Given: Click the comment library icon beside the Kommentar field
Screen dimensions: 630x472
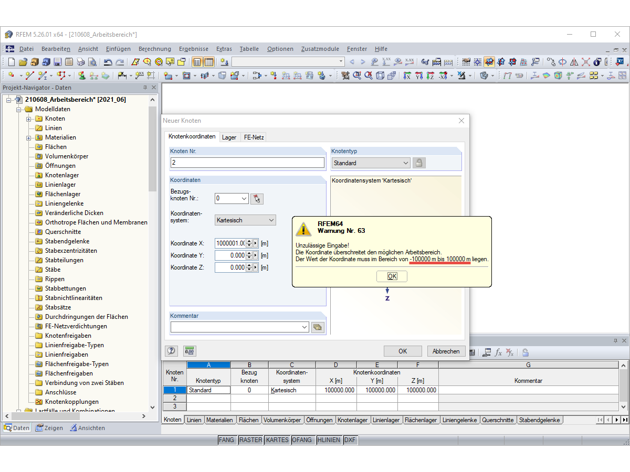Looking at the screenshot, I should (318, 327).
